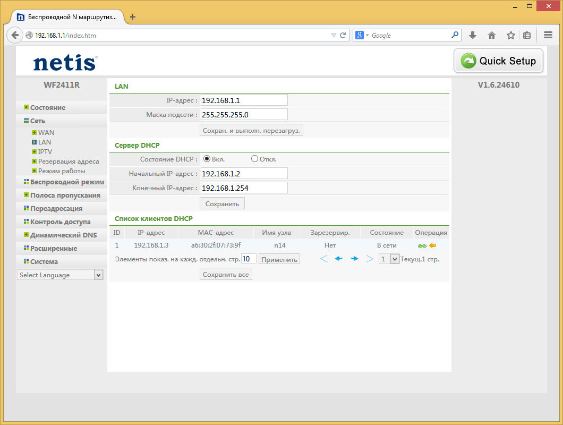563x425 pixels.
Task: Open the IPTV settings page
Action: click(x=45, y=151)
